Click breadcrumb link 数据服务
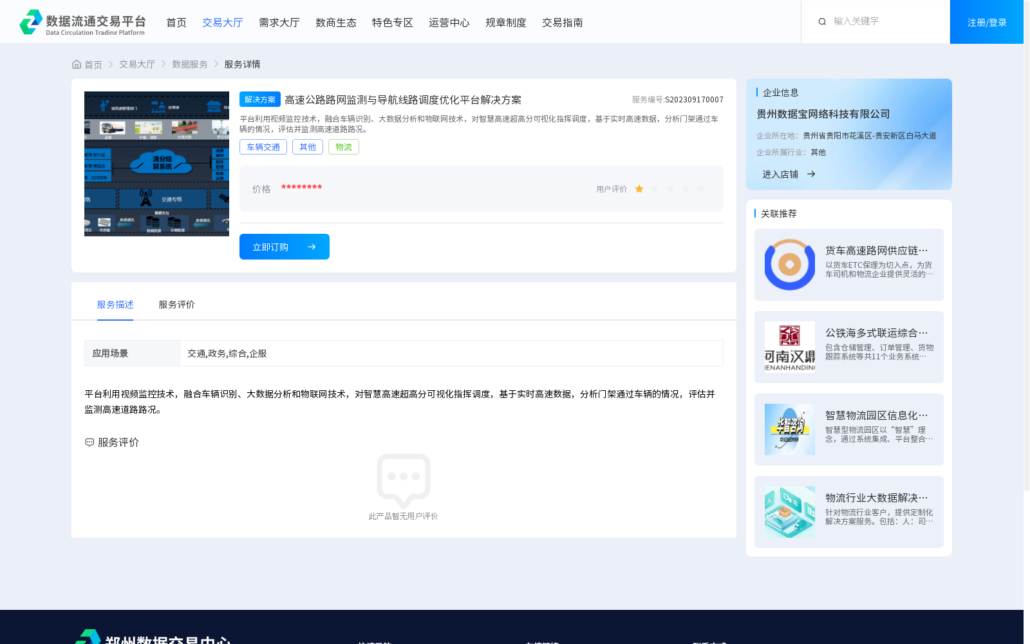The image size is (1030, 644). [190, 64]
